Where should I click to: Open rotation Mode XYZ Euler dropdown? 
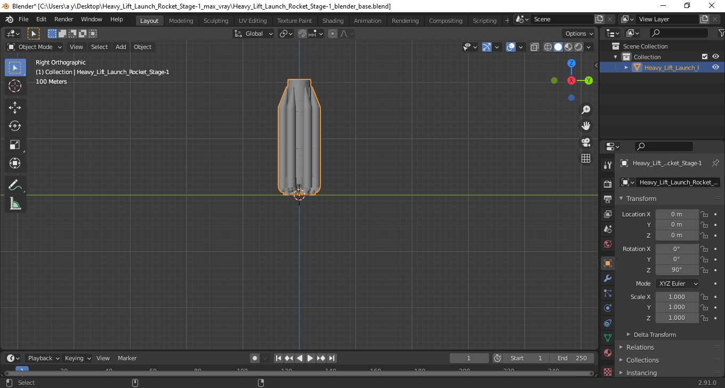(x=677, y=284)
